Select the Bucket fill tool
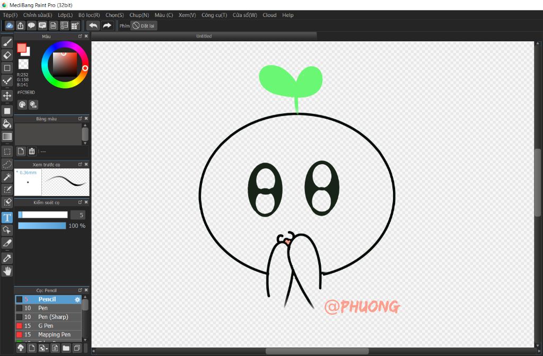The width and height of the screenshot is (543, 356). click(x=7, y=123)
